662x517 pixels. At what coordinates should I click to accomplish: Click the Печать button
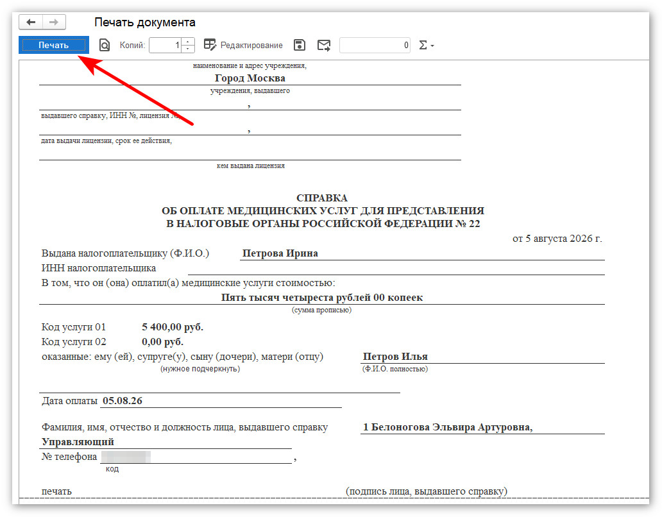pos(54,45)
